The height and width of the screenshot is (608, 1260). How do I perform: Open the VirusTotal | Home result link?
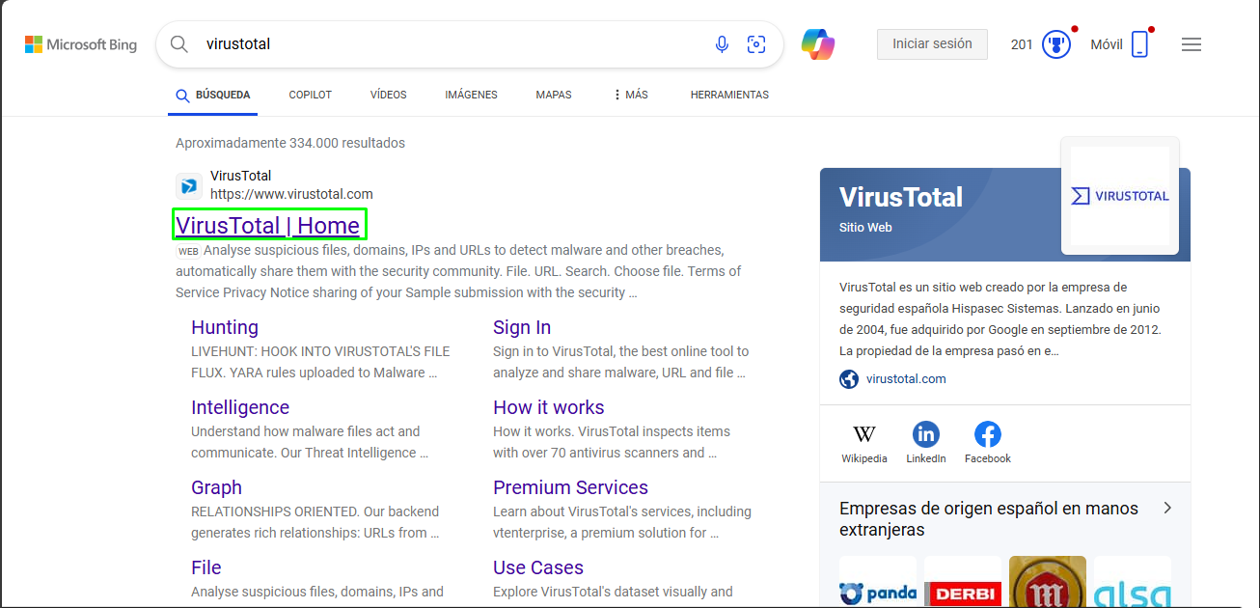(x=269, y=225)
